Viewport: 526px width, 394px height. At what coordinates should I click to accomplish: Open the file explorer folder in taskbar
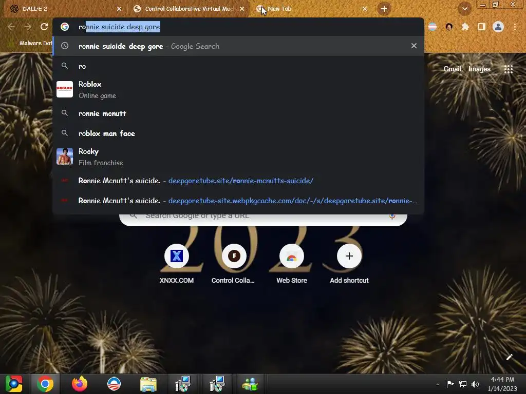coord(148,384)
